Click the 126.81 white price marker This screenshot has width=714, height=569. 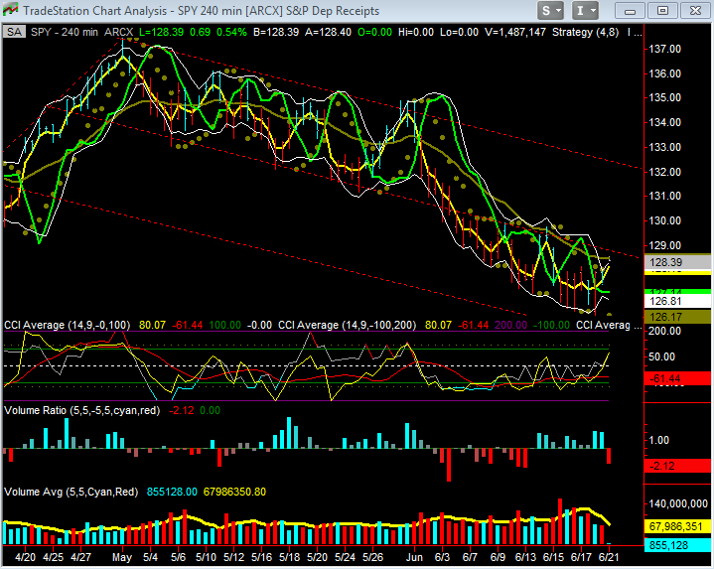tap(677, 301)
